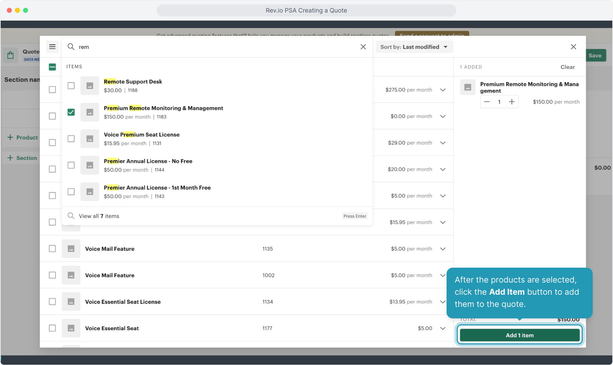Select checkbox for Voice Mail Feature 1002

[x=52, y=275]
